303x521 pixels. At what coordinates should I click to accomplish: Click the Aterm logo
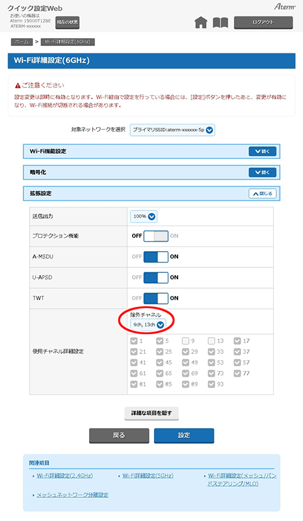coord(284,7)
